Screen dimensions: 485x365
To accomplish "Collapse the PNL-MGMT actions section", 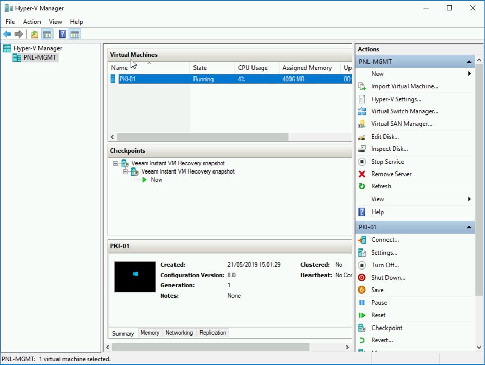I will [x=469, y=62].
